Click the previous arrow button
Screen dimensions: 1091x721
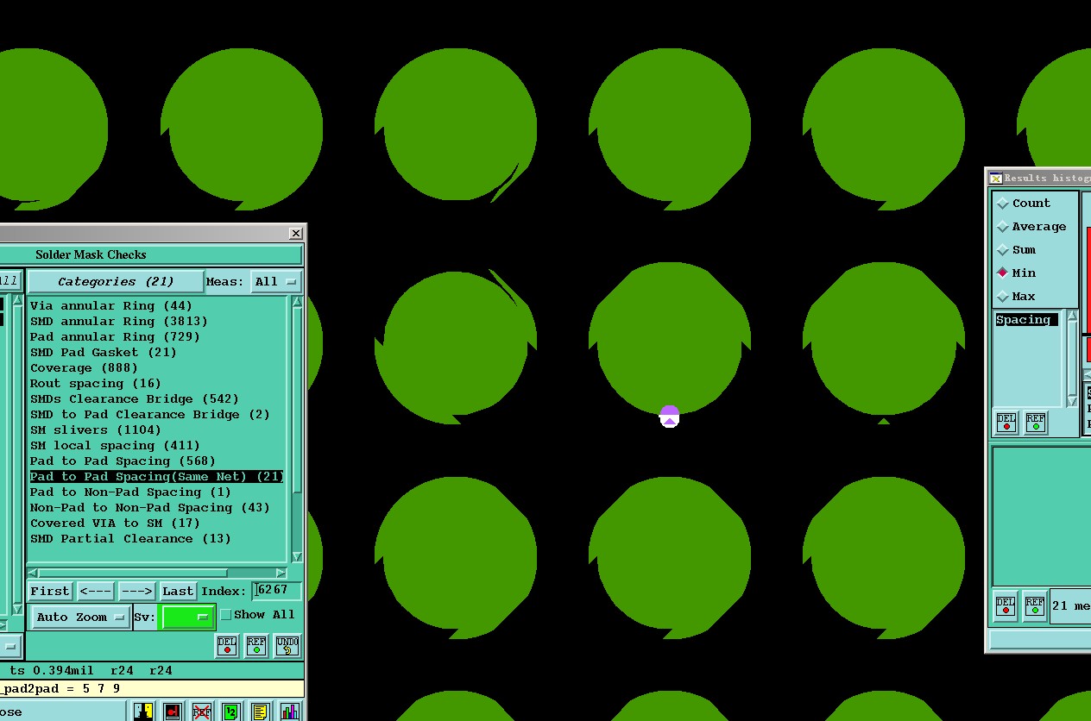click(x=95, y=591)
